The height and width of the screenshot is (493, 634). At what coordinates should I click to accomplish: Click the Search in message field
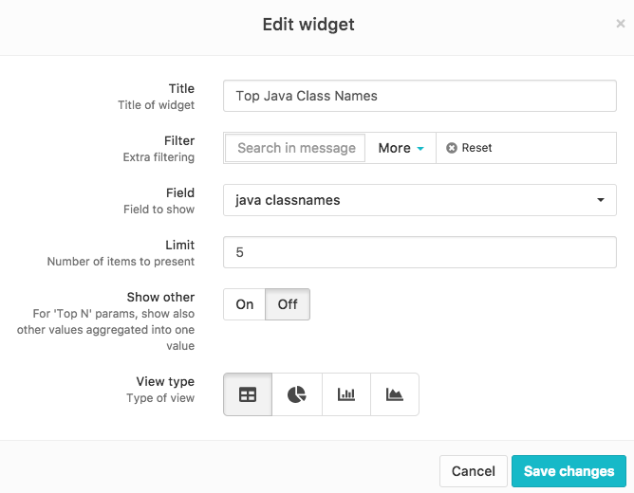pyautogui.click(x=295, y=148)
